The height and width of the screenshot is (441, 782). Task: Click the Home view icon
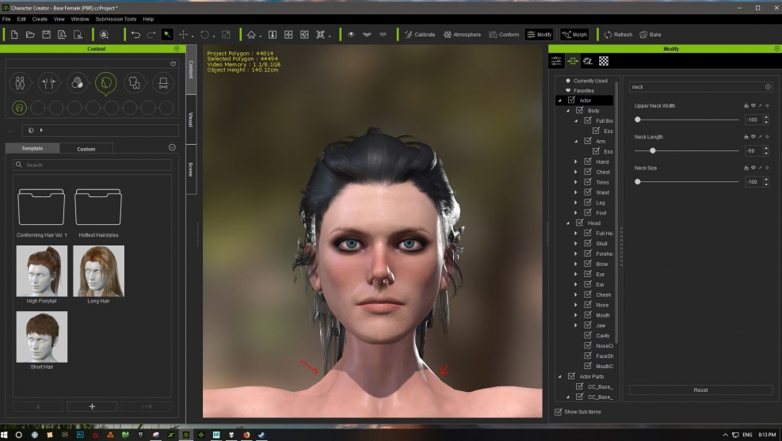[251, 35]
